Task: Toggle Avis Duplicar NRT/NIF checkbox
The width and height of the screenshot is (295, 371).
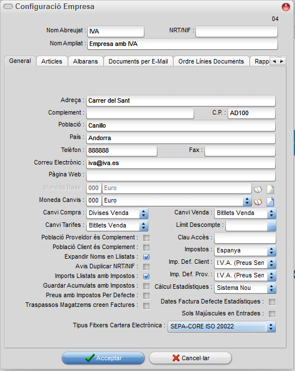Action: coord(147,267)
